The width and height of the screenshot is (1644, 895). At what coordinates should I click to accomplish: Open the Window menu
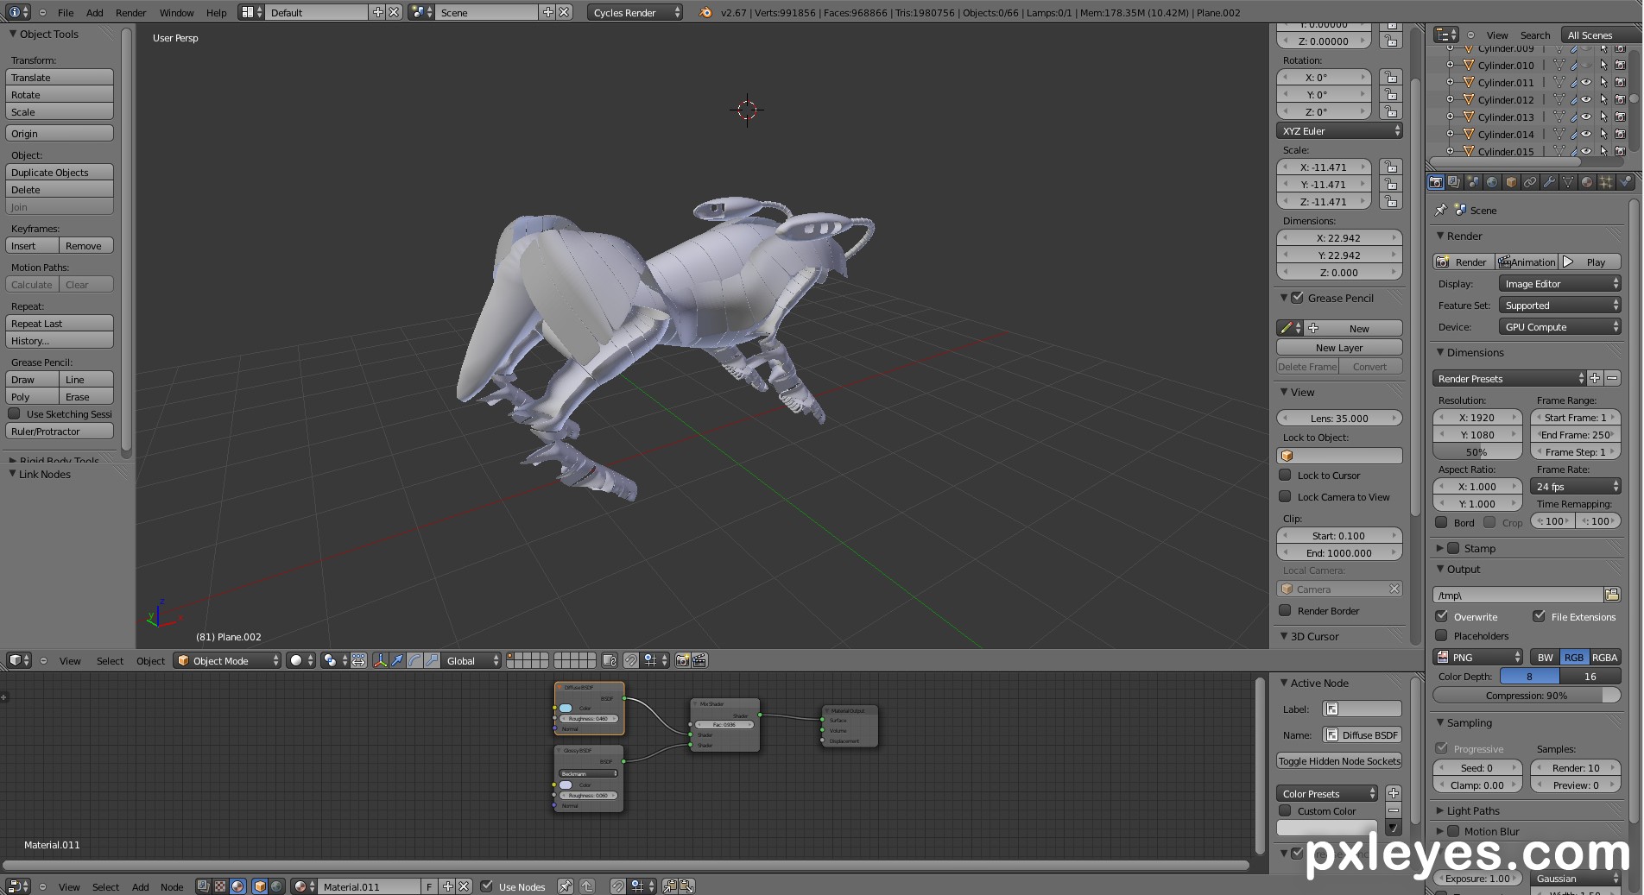pyautogui.click(x=176, y=12)
